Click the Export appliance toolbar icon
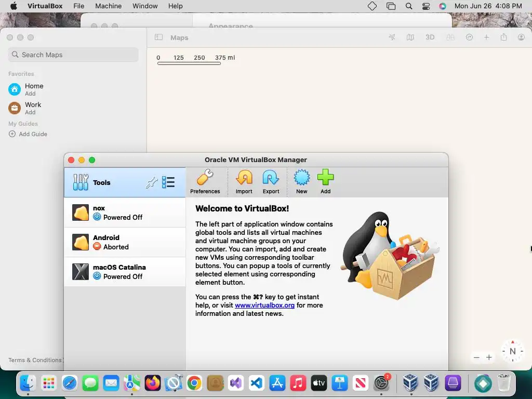This screenshot has width=532, height=399. 271,182
